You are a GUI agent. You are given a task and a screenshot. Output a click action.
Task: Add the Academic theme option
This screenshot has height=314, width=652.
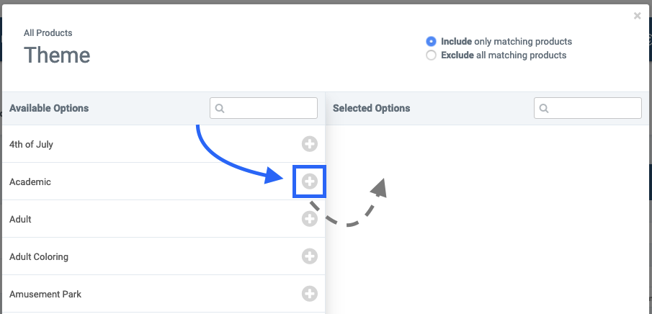point(309,181)
